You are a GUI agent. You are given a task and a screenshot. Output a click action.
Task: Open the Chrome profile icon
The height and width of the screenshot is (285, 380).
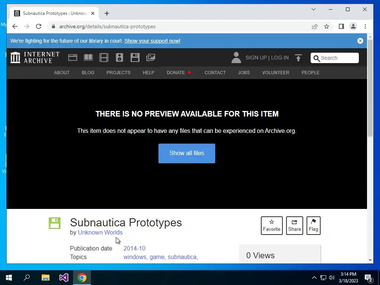(353, 26)
